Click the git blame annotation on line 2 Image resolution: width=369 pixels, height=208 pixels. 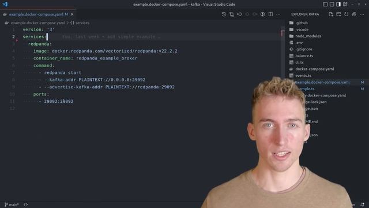[111, 37]
